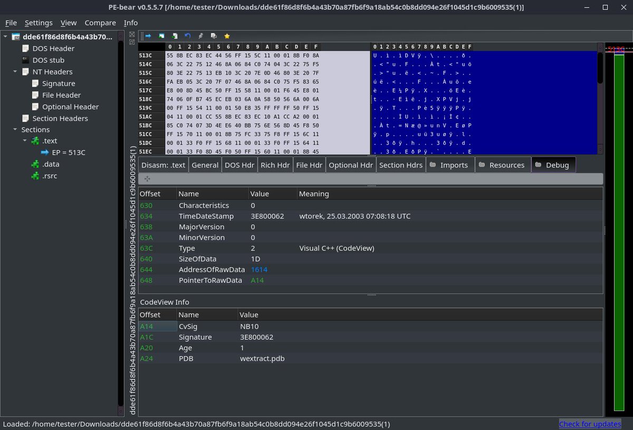633x430 pixels.
Task: Click the Characteristics row offset 630
Action: pos(146,206)
